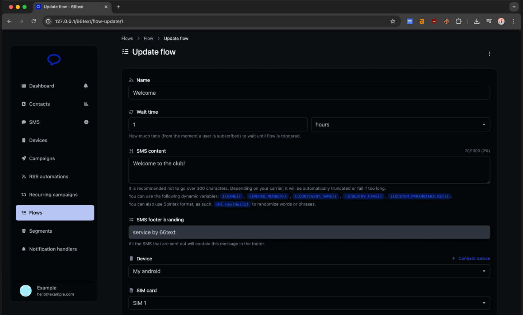
Task: Click the {{COUNTRY_NAME}} variable tag
Action: [x=364, y=196]
